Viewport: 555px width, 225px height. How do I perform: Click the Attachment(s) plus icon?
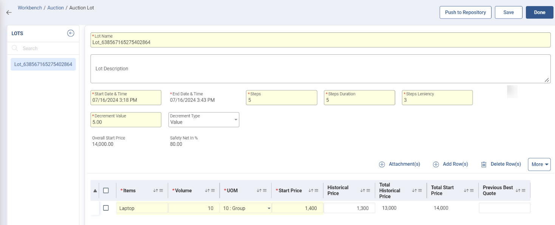point(382,164)
